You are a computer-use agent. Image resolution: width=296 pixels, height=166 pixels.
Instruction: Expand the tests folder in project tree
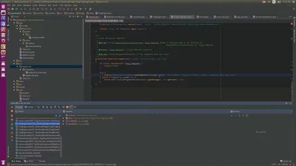tap(14, 81)
